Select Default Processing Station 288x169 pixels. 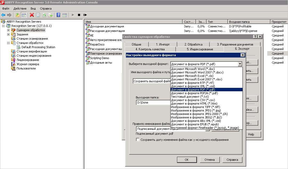point(38,47)
